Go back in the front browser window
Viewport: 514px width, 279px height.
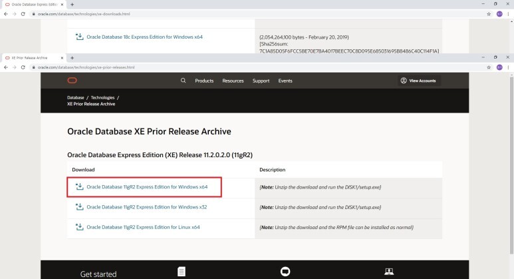pos(6,67)
